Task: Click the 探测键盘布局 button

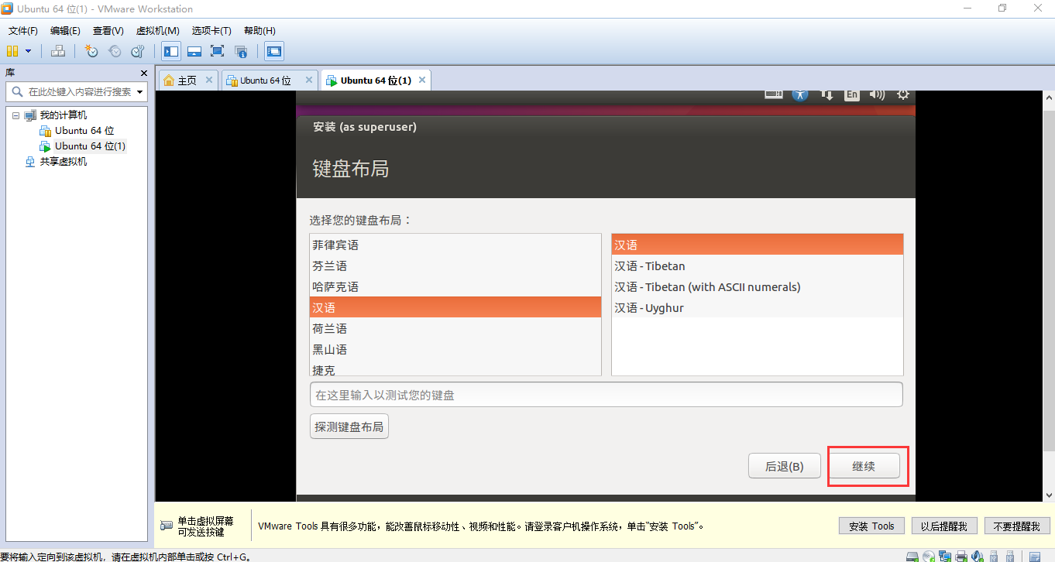Action: pos(349,427)
